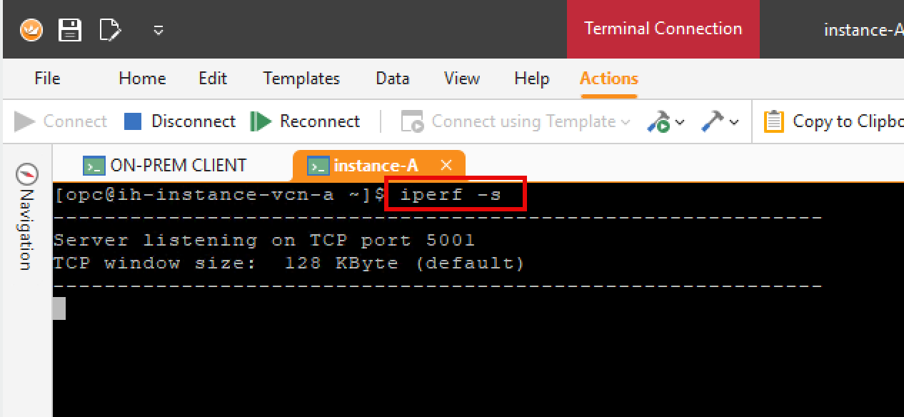Click inside the terminal at the cursor line
The height and width of the screenshot is (417, 904).
(60, 308)
